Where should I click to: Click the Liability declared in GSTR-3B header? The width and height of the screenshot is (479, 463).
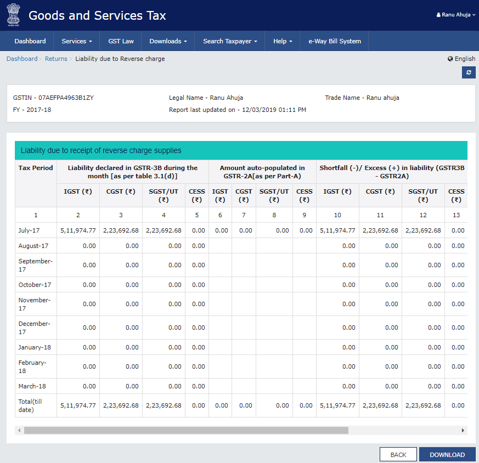coord(133,172)
